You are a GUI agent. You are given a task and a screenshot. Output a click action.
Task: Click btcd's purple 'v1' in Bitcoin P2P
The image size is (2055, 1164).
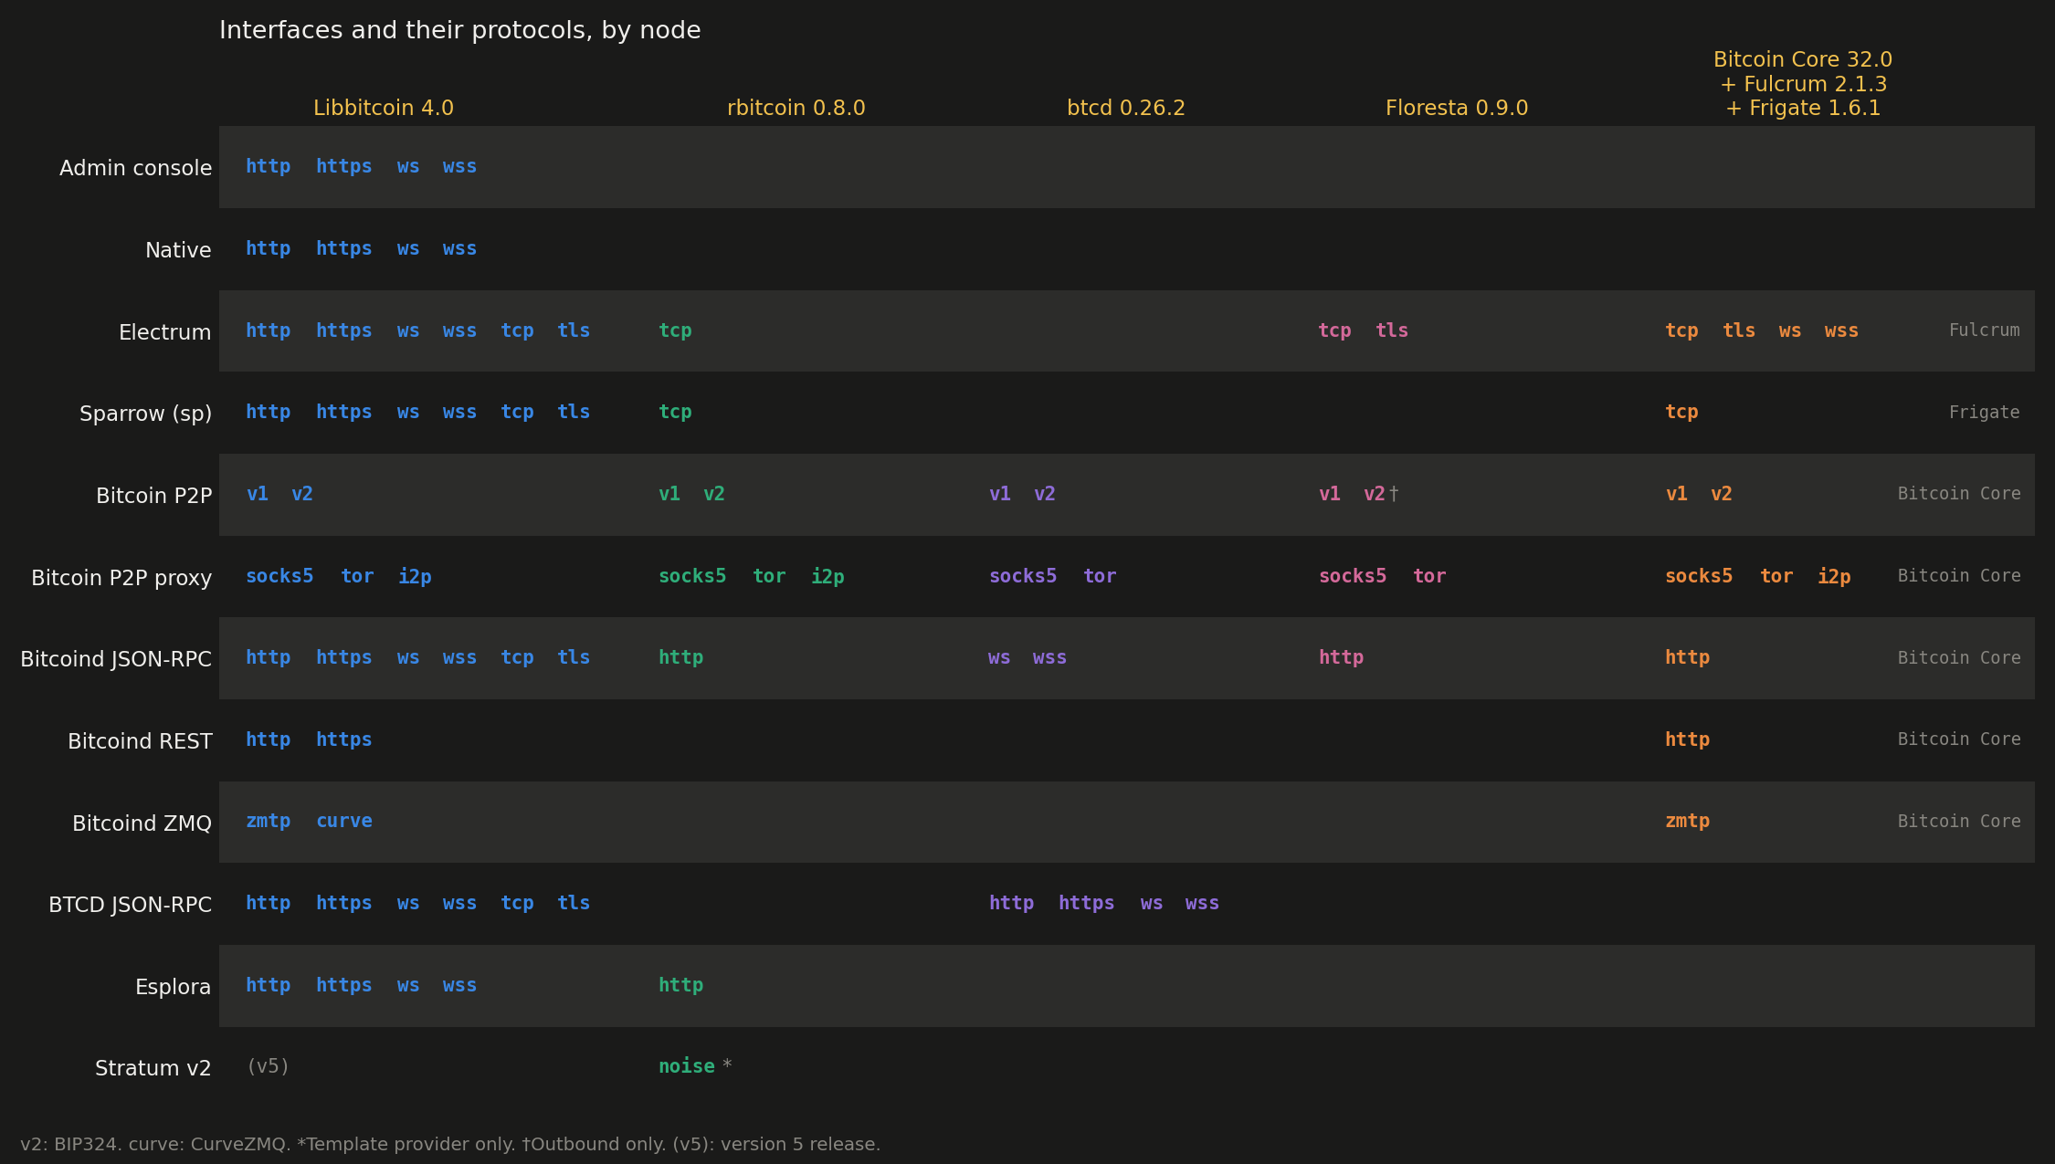click(x=1000, y=494)
